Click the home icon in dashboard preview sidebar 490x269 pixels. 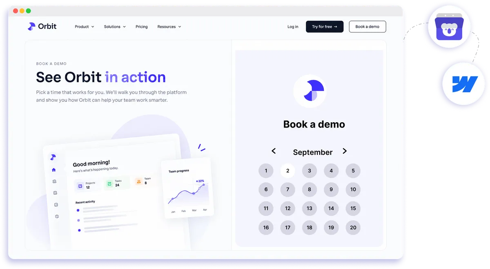(53, 170)
